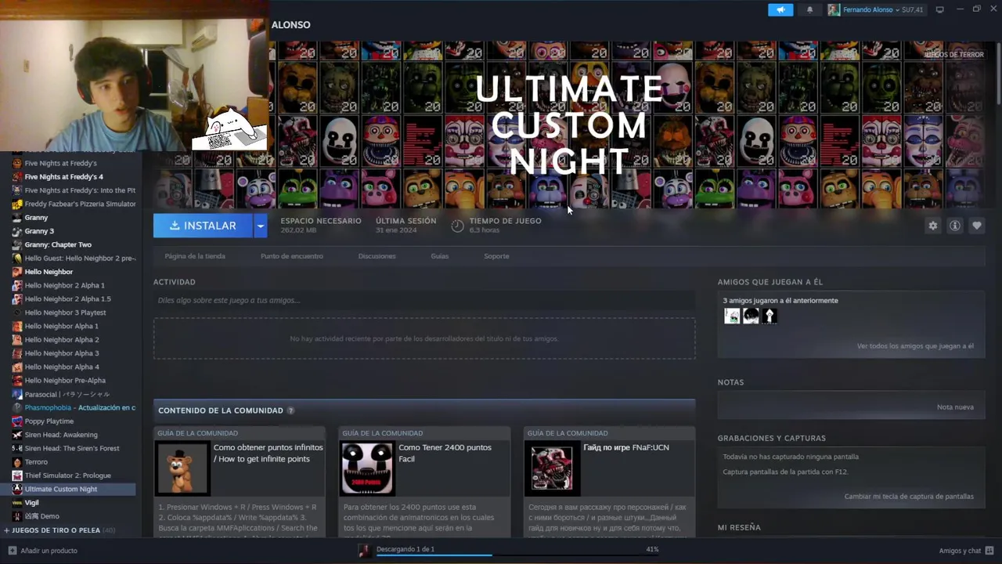Open the infinite points guide thumbnail
Screen dimensions: 1002x564
point(182,468)
